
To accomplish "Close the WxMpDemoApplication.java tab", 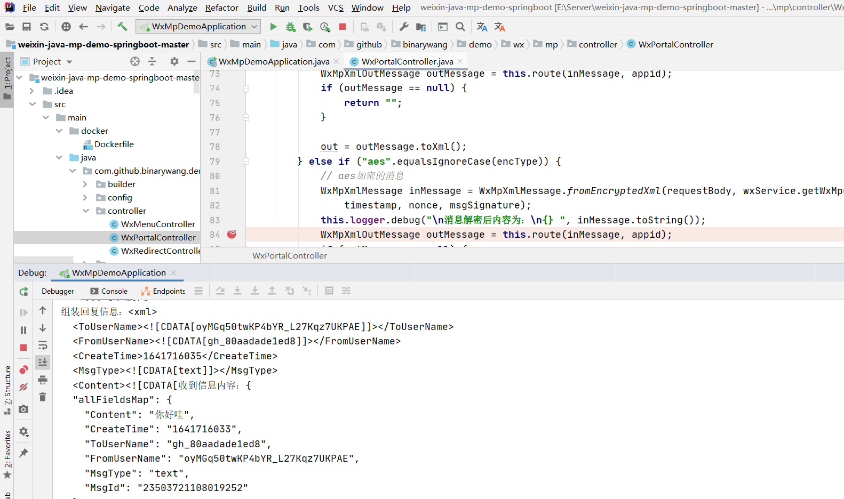I will click(336, 61).
